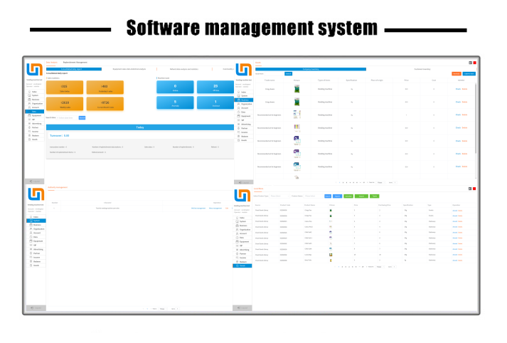Click the Search time date input field

point(67,117)
